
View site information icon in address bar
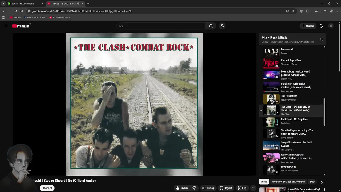29,11
